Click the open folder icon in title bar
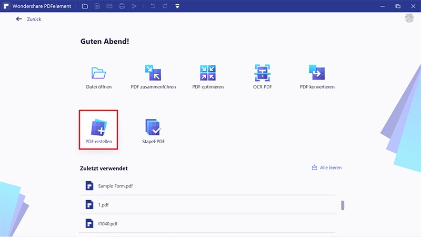 (x=85, y=6)
